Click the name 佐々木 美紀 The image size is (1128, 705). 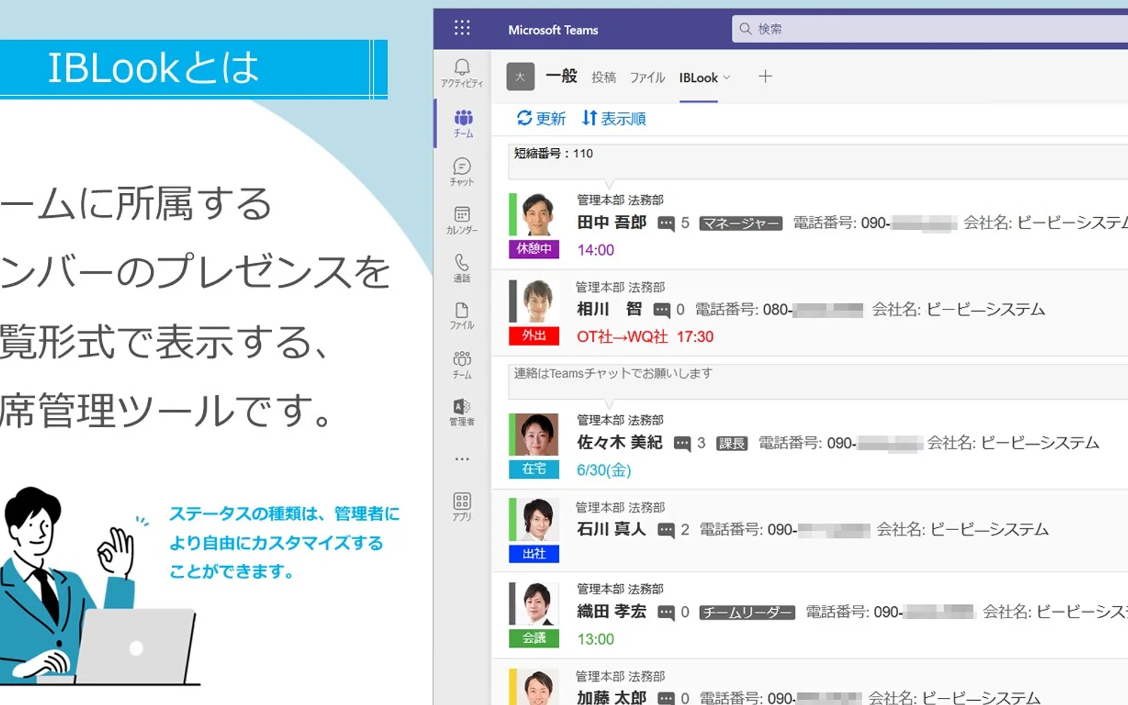pyautogui.click(x=620, y=443)
